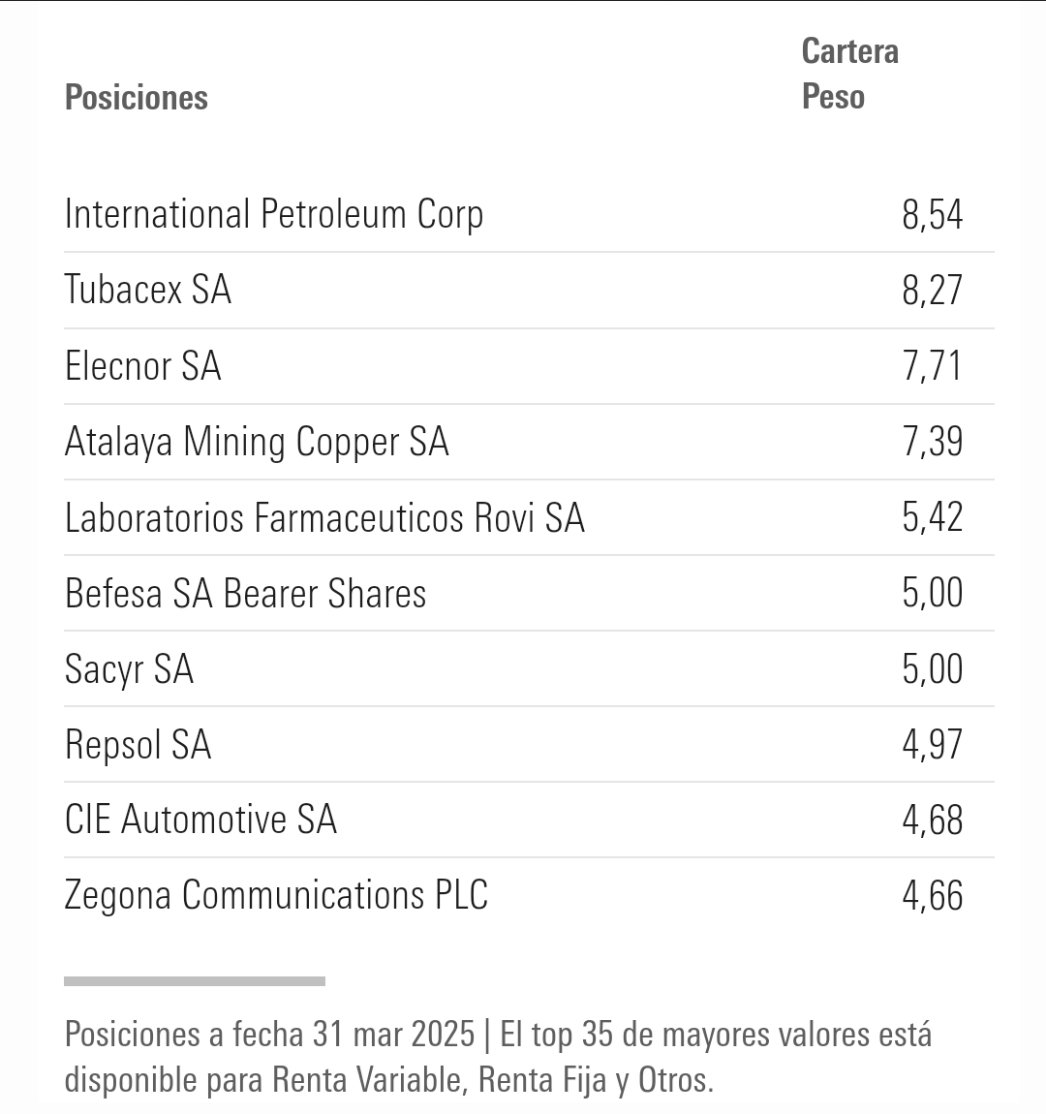Click Repsol SA position

click(138, 745)
